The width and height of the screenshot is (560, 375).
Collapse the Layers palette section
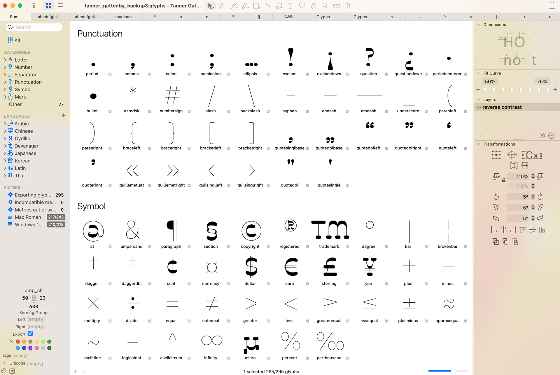coord(479,100)
